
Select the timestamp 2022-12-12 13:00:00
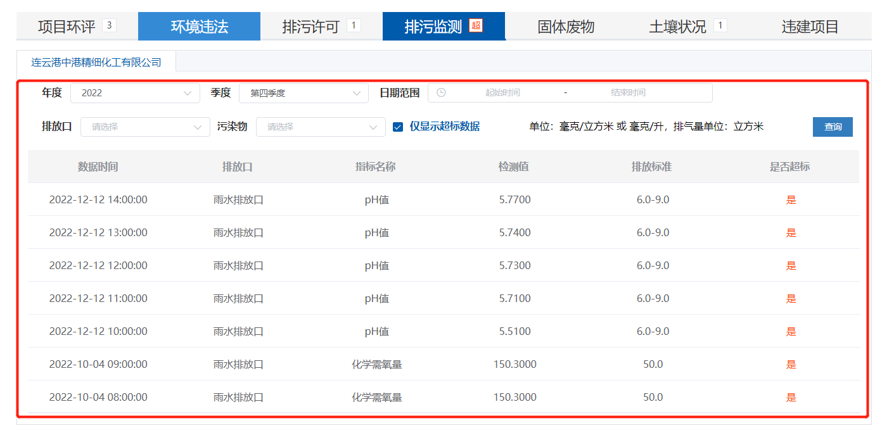(98, 233)
